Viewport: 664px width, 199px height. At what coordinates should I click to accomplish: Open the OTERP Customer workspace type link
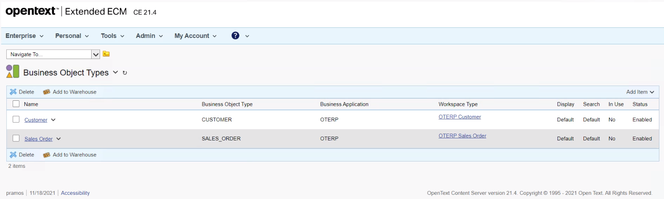point(459,117)
